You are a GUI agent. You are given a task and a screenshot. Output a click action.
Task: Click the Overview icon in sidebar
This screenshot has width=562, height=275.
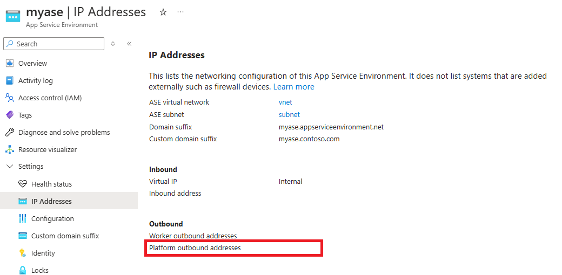pyautogui.click(x=10, y=63)
